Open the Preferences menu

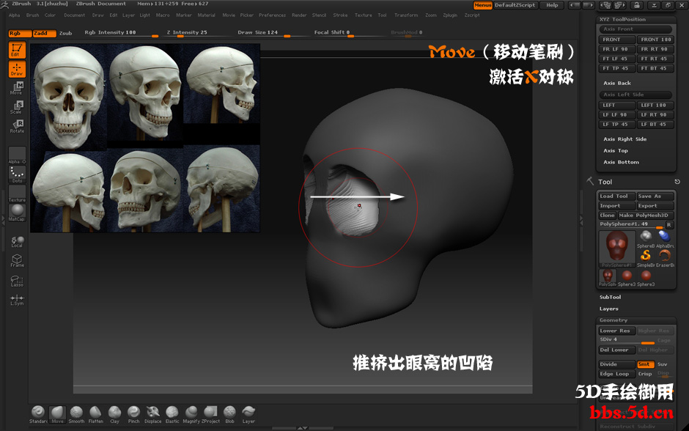272,15
